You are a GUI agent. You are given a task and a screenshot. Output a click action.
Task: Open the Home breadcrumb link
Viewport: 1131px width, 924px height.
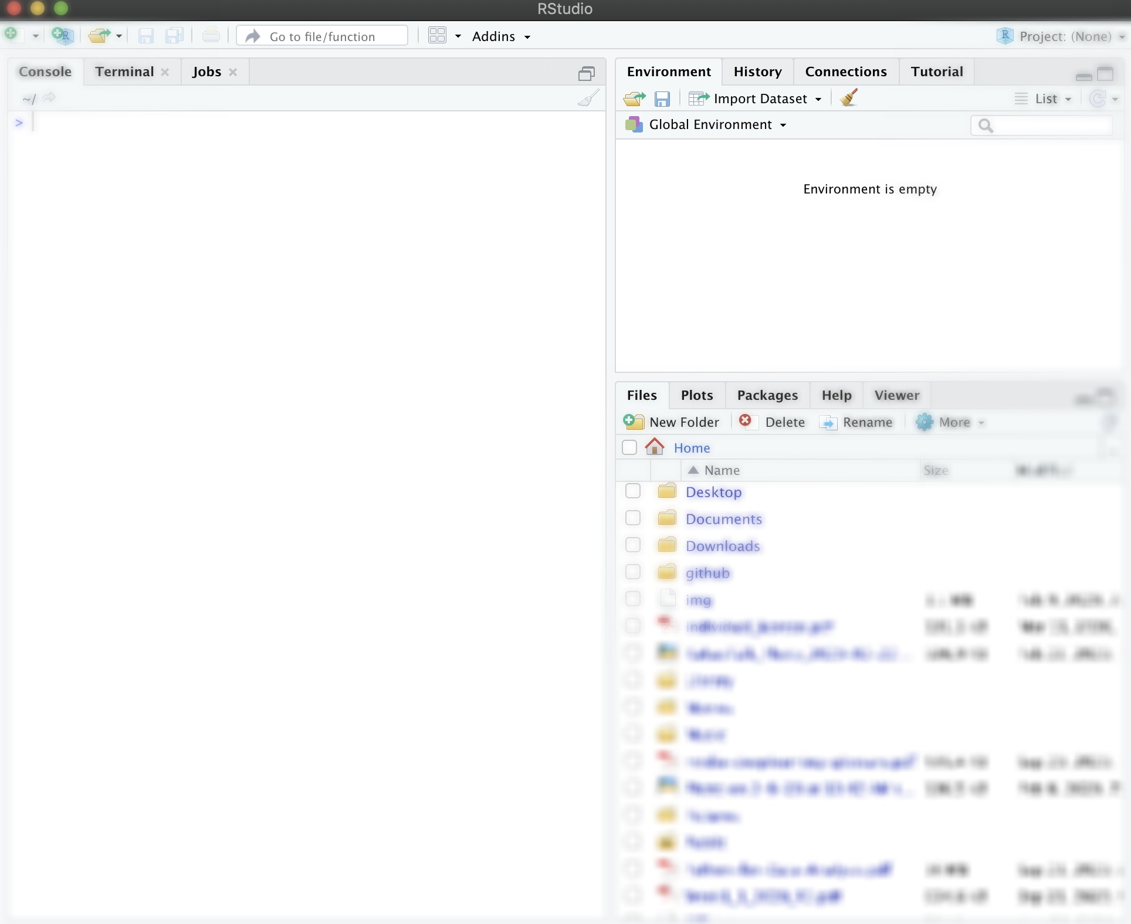click(692, 448)
